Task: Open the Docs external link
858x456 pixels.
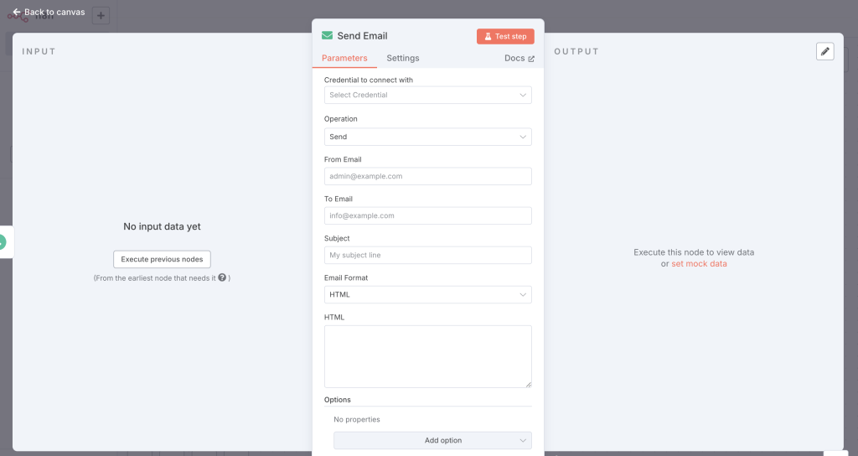Action: [519, 59]
